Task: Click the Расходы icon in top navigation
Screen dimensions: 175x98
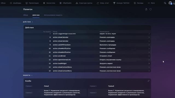Action: [x=135, y=3]
